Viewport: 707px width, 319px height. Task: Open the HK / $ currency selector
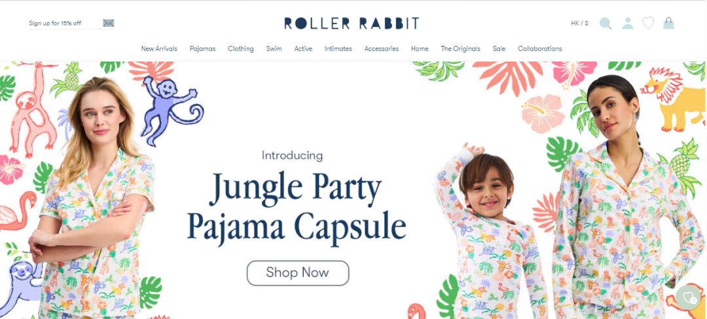pyautogui.click(x=579, y=23)
